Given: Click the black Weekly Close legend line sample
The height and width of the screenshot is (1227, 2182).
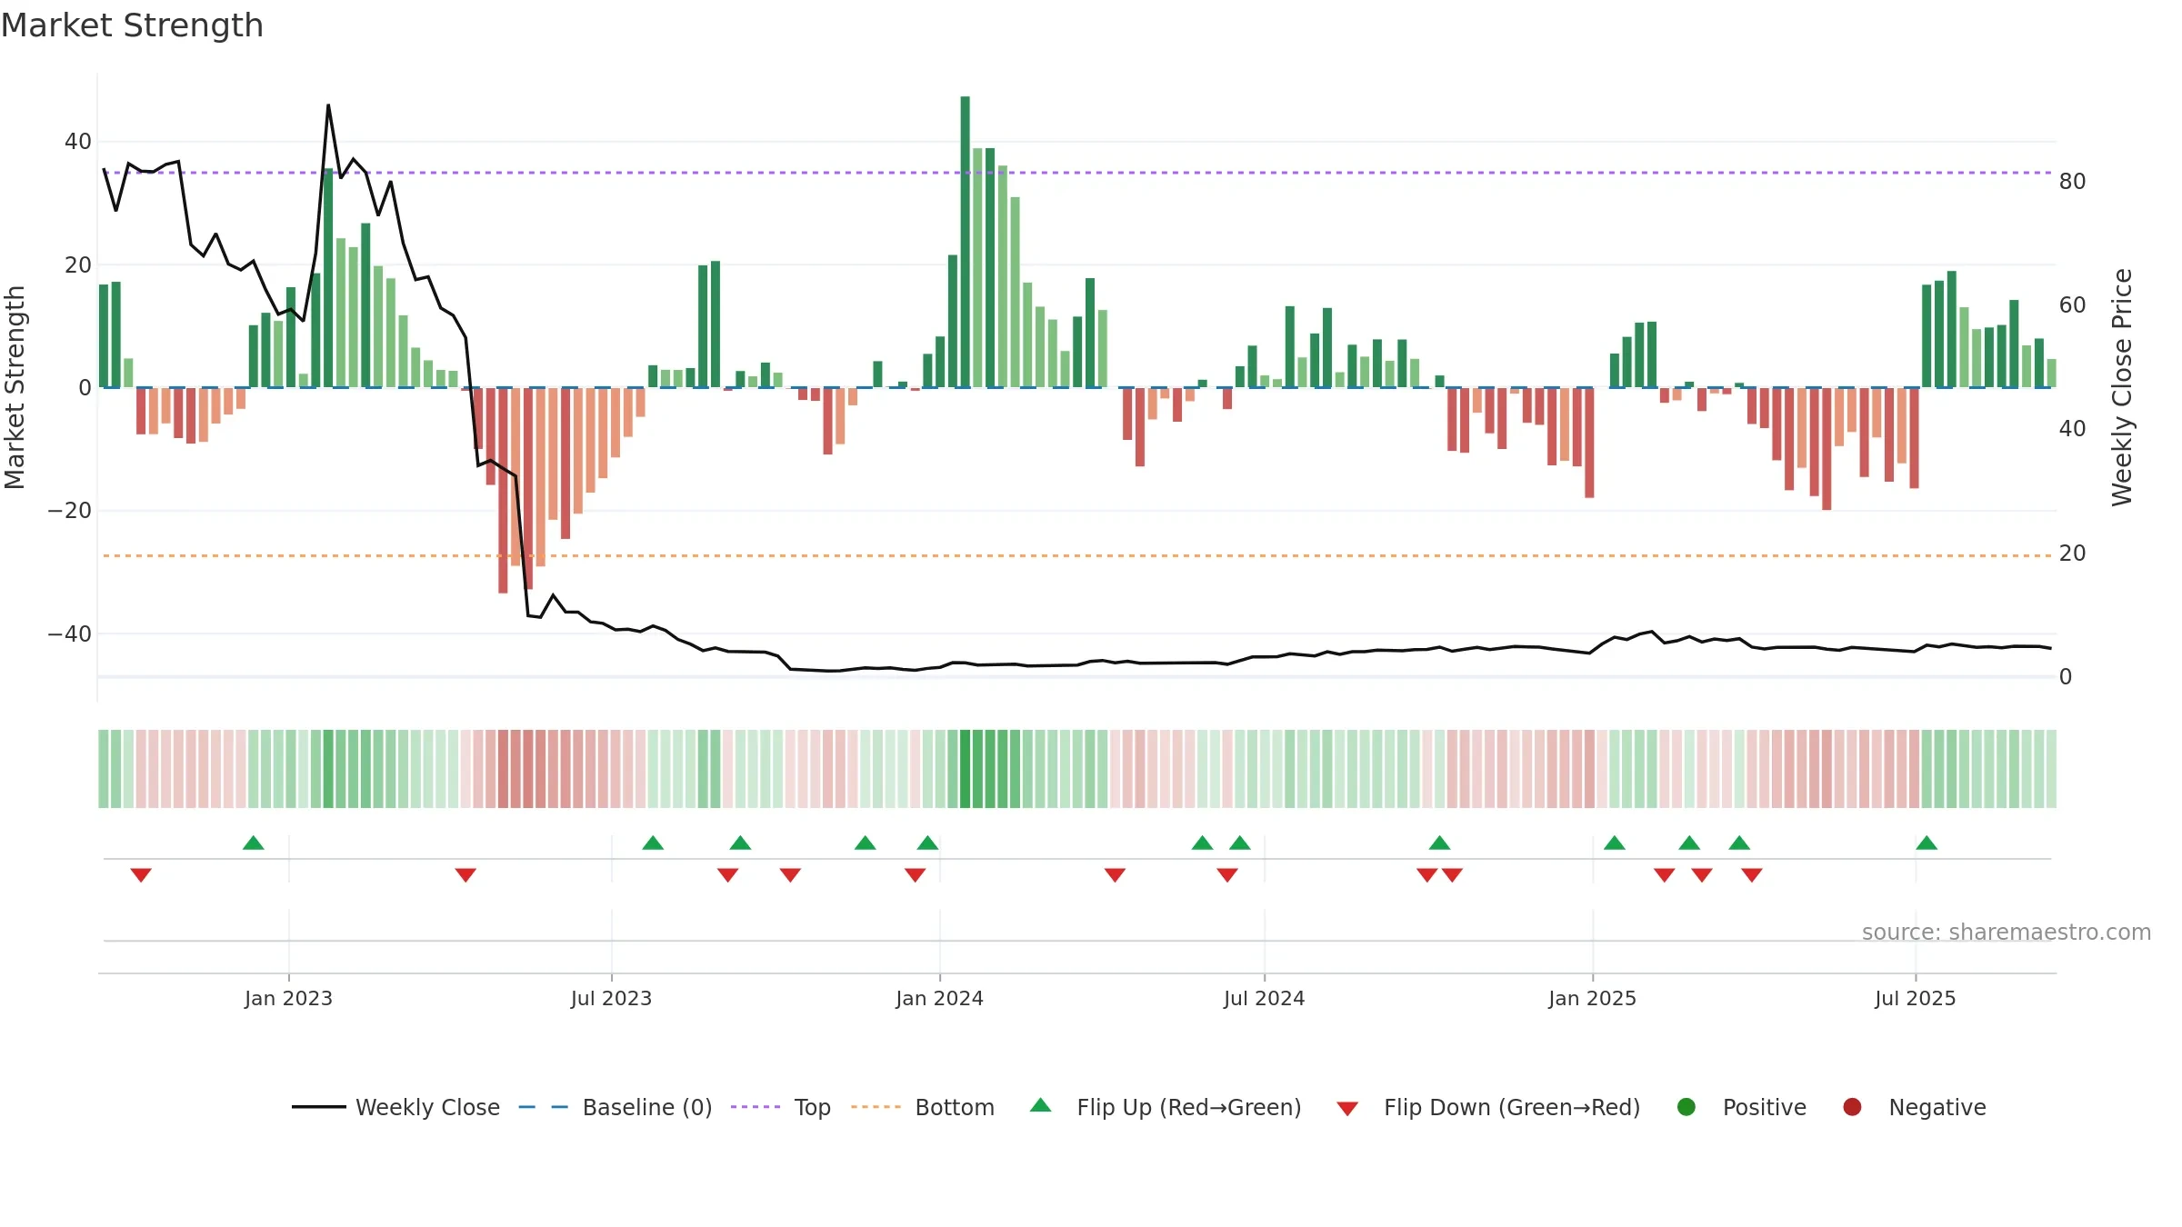Looking at the screenshot, I should 318,1107.
